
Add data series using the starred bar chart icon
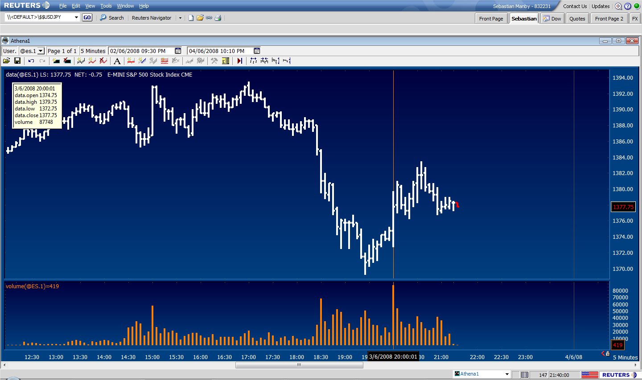(x=81, y=61)
